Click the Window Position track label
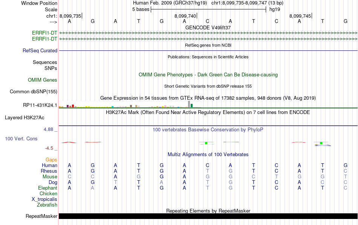Screen dimensions: 358x225 39,3
